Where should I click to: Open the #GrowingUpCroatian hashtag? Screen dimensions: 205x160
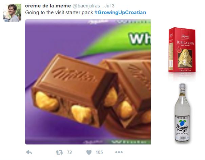click(120, 12)
